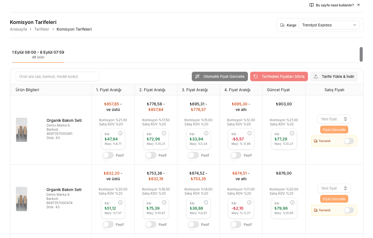Click info icon beside ₺75,39 profit
The height and width of the screenshot is (238, 373).
point(164,202)
